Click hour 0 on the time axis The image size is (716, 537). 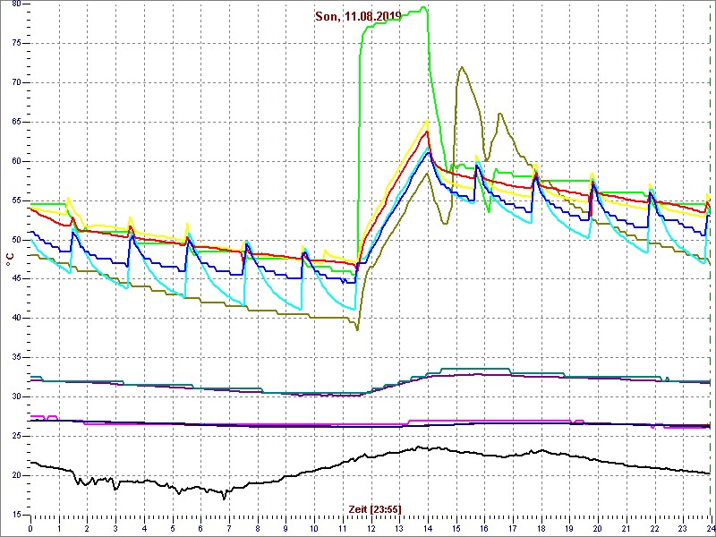(x=30, y=529)
